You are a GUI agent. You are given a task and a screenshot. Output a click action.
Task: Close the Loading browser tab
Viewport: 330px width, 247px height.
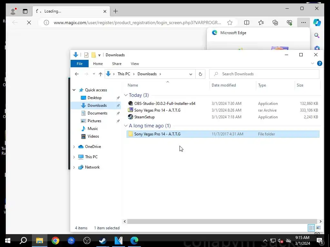[x=105, y=11]
